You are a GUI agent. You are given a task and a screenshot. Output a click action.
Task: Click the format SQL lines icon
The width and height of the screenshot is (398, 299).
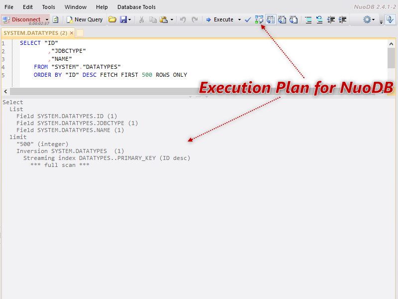tap(308, 19)
